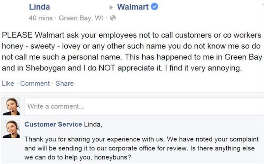
Task: Share Linda's post
Action: coord(65,83)
